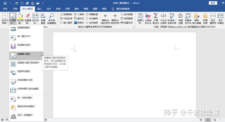Select 统一文档内图片 from the menu
This screenshot has height=122, width=225.
[x=26, y=99]
